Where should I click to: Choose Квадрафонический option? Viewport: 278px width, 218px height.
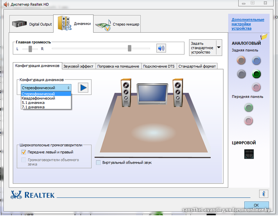(x=46, y=98)
